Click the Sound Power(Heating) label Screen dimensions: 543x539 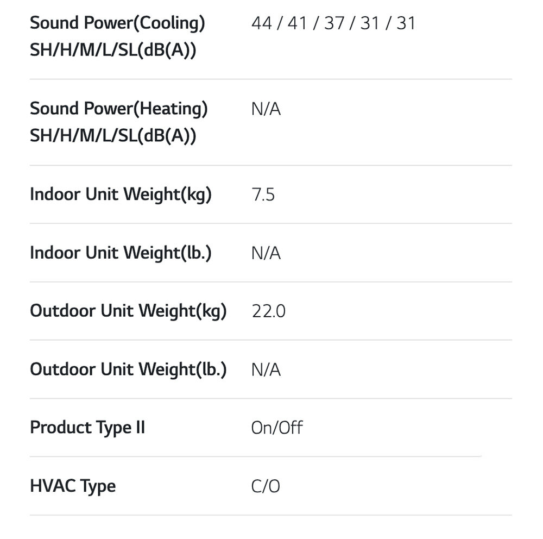coord(119,109)
